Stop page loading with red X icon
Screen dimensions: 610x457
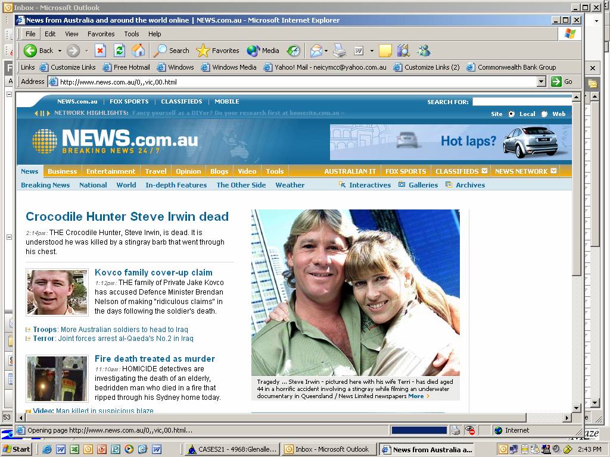coord(100,51)
